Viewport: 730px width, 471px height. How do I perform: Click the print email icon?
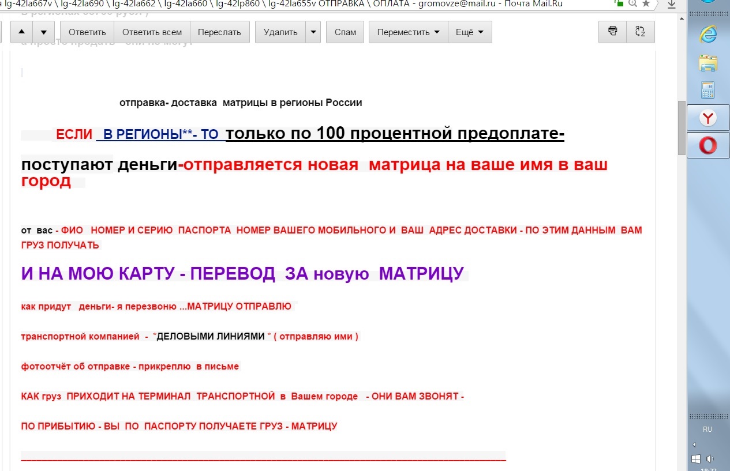click(x=612, y=32)
